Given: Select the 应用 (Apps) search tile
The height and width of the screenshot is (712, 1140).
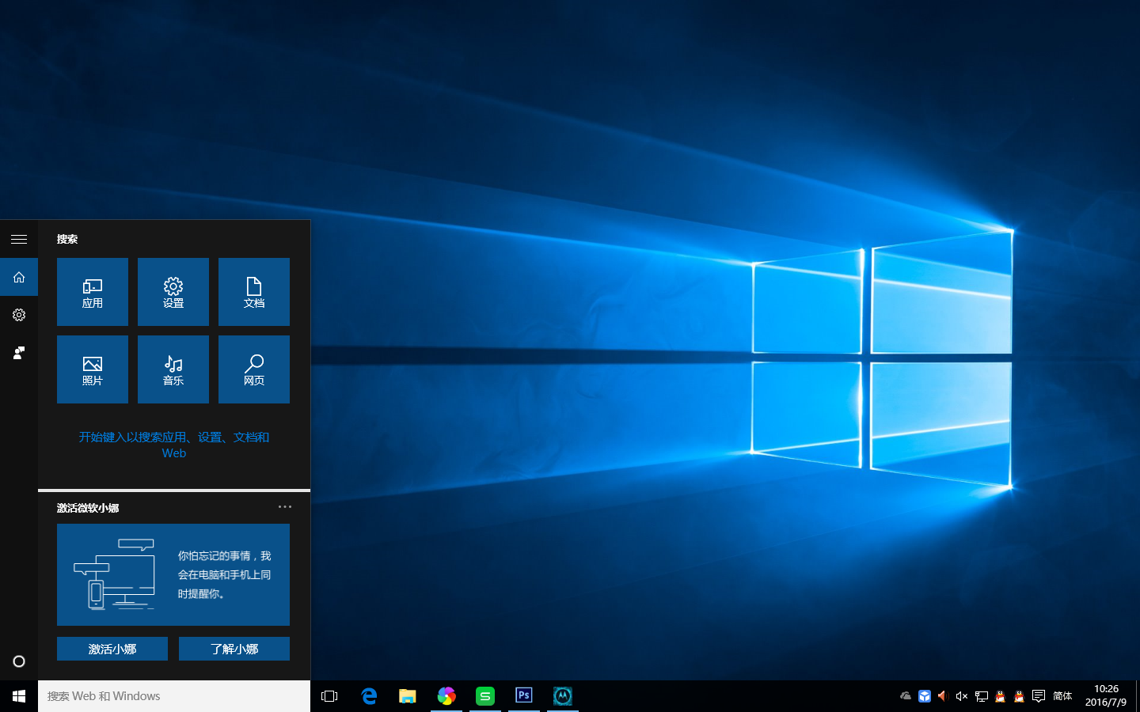Looking at the screenshot, I should (x=93, y=292).
